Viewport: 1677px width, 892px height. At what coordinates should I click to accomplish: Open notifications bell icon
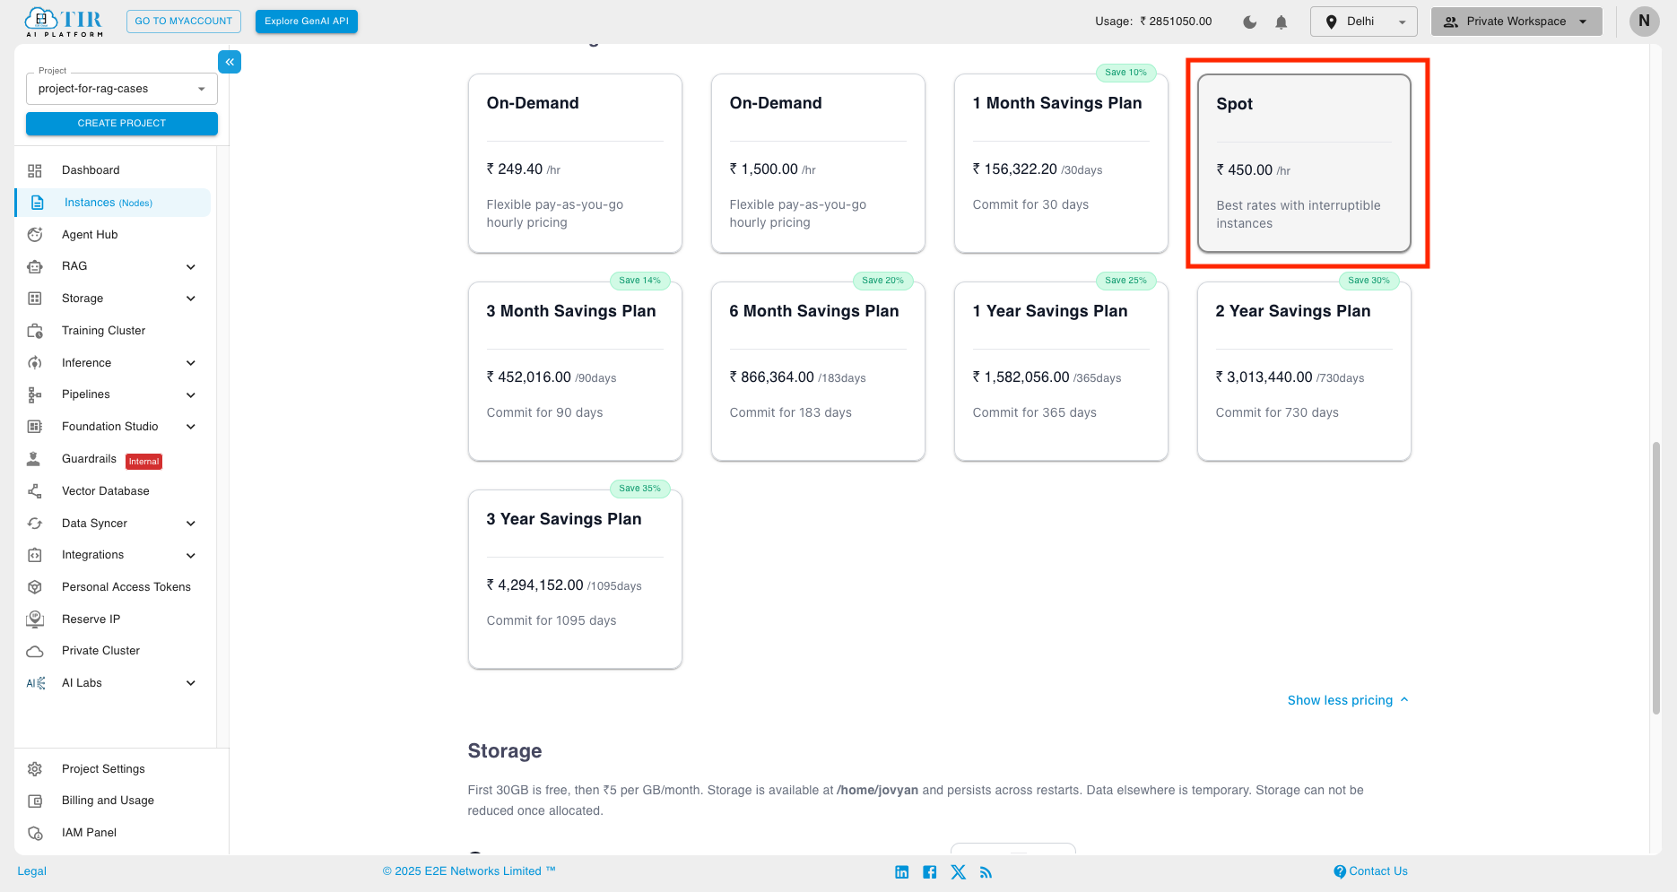[1281, 22]
